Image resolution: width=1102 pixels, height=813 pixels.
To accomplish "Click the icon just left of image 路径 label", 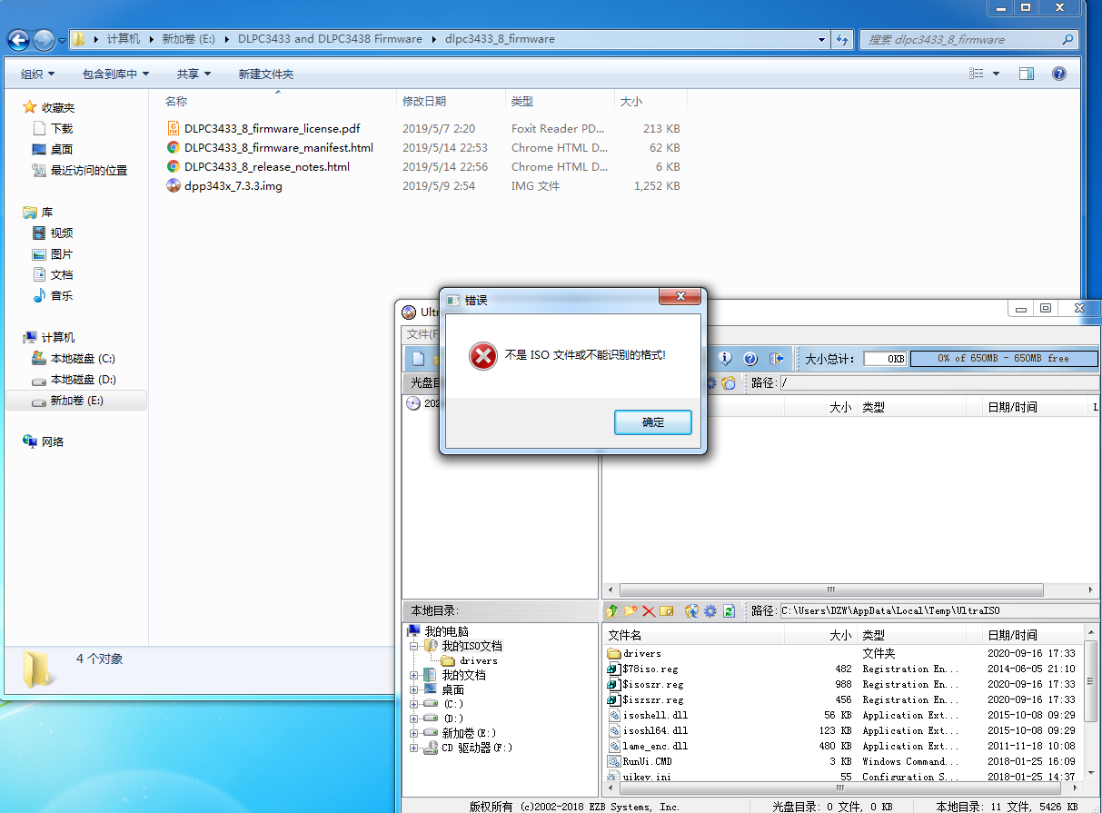I will click(x=729, y=383).
